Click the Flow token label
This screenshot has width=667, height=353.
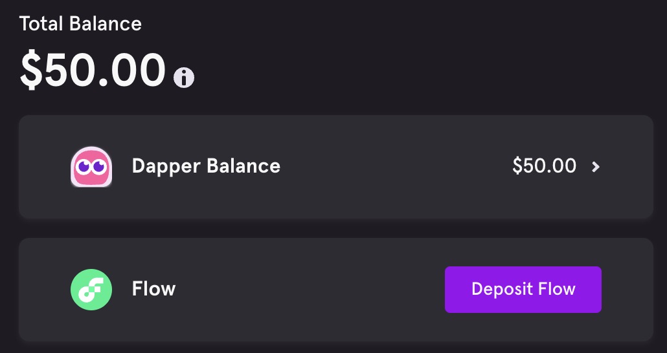point(153,288)
